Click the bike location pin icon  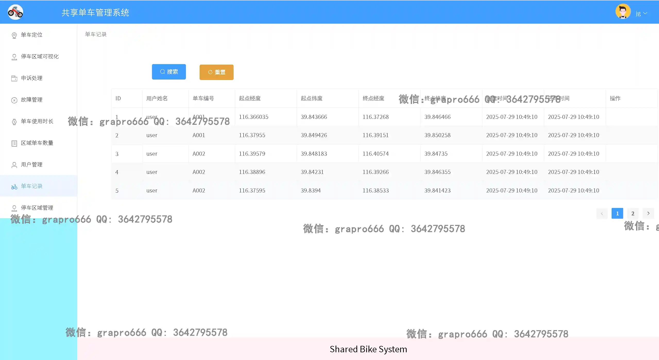[14, 35]
